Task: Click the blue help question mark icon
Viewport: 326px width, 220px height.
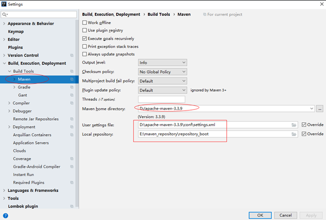Action: pyautogui.click(x=6, y=215)
